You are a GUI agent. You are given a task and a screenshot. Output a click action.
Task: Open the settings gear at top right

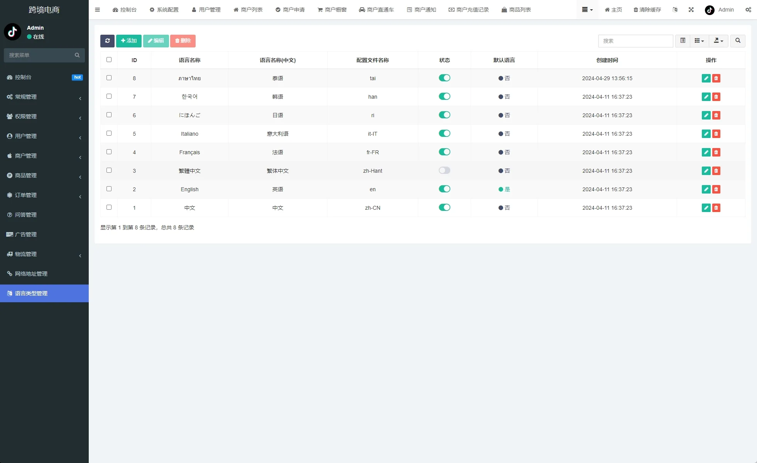pos(748,10)
